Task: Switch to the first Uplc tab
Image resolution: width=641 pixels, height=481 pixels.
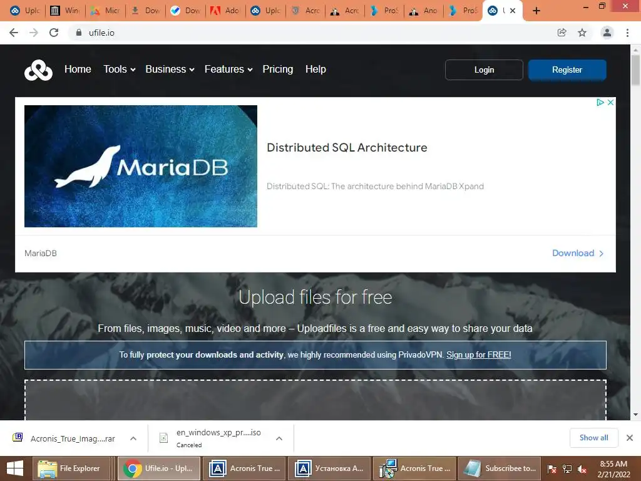Action: coord(25,11)
